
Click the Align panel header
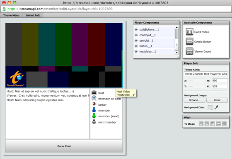tap(205, 117)
